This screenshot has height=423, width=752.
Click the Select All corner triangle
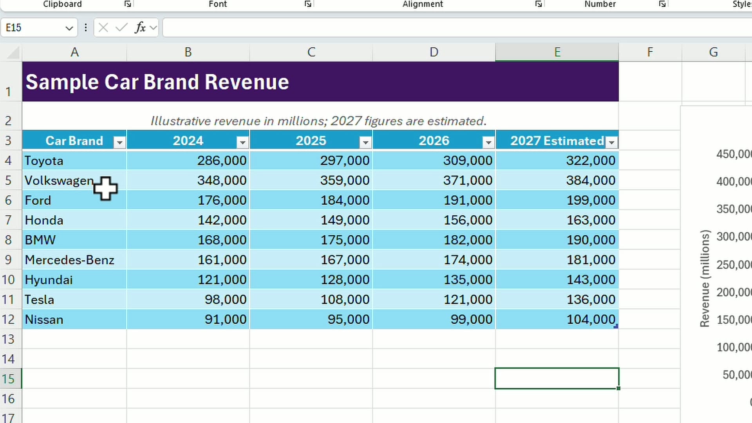pos(13,52)
